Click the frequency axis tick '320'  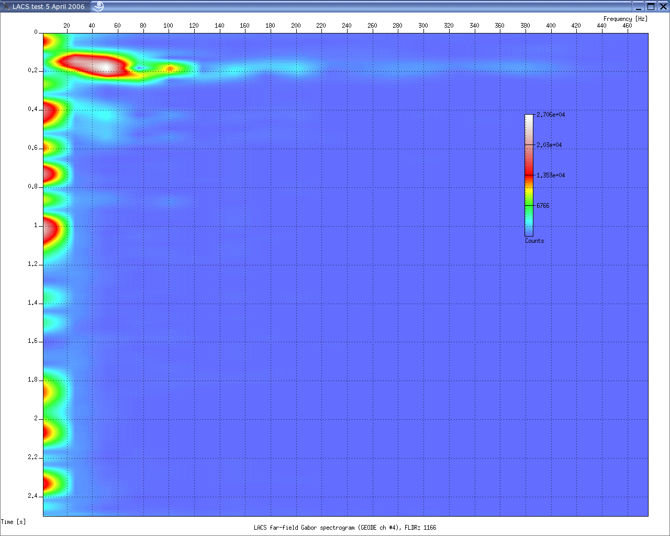[449, 26]
